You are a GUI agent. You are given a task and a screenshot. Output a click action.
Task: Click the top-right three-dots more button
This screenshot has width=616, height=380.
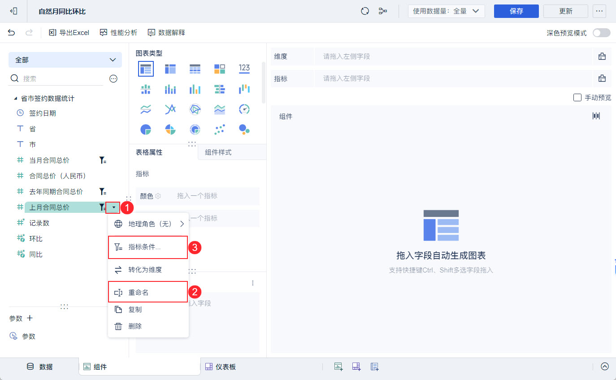point(599,11)
